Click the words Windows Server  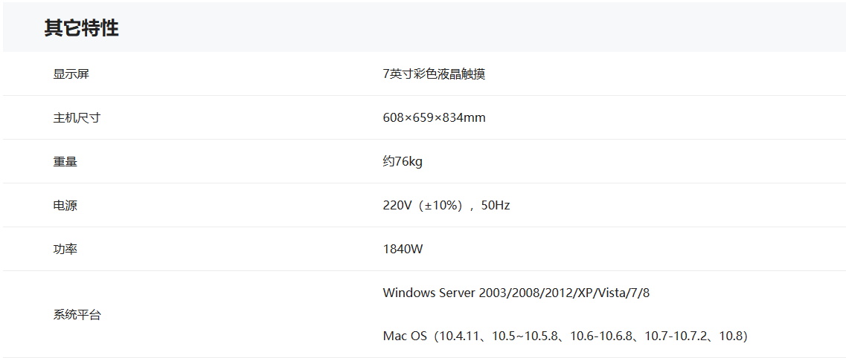[x=426, y=293]
